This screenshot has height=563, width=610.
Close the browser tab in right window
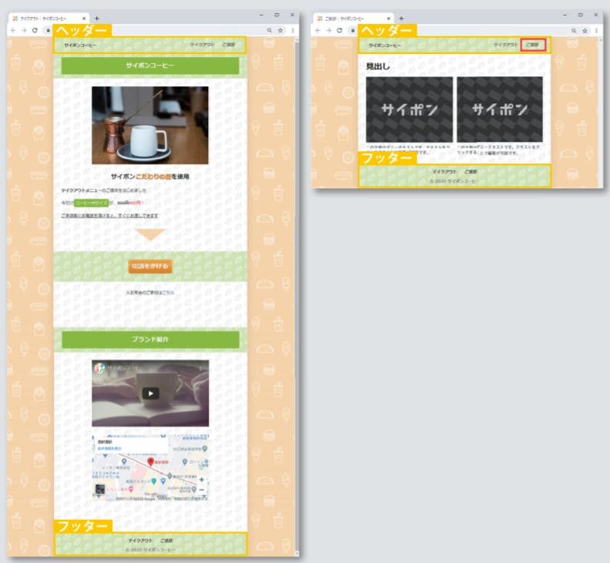[x=388, y=19]
